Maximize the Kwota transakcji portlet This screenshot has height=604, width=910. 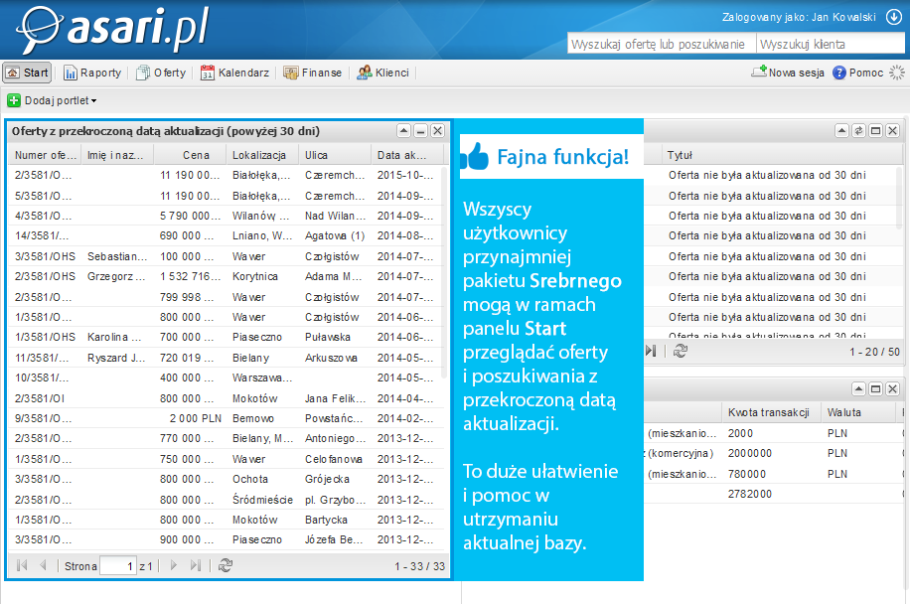(x=876, y=388)
